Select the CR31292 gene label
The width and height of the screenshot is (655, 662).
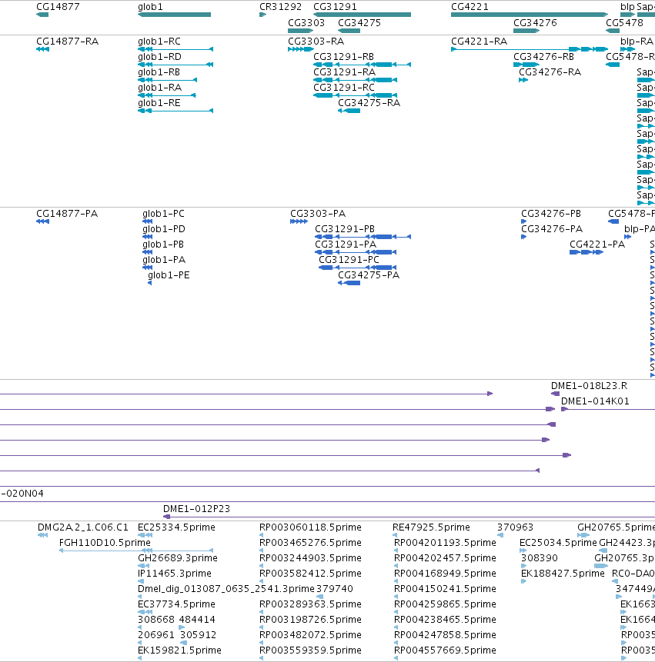pyautogui.click(x=281, y=7)
